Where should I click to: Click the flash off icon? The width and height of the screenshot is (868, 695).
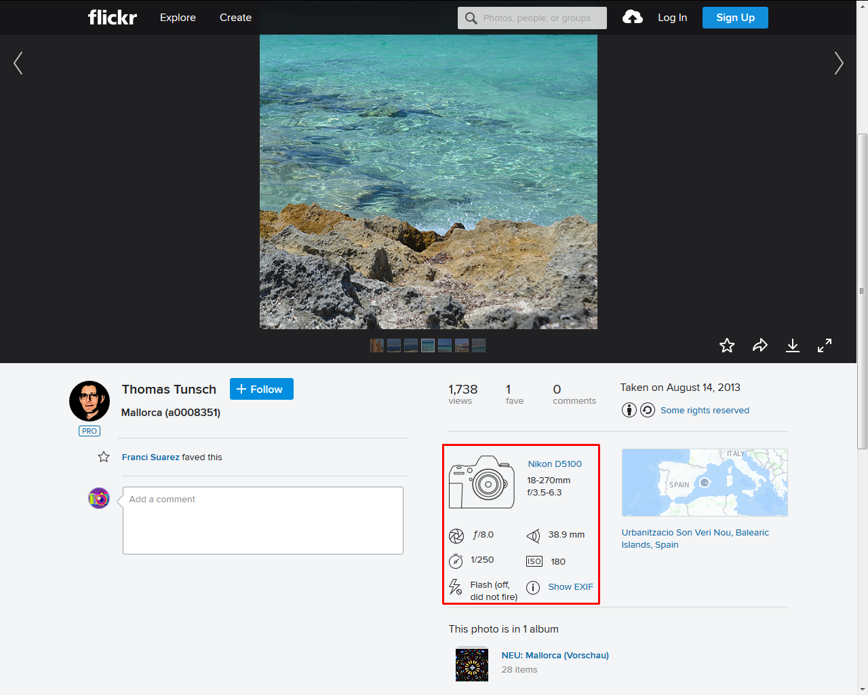(x=455, y=586)
